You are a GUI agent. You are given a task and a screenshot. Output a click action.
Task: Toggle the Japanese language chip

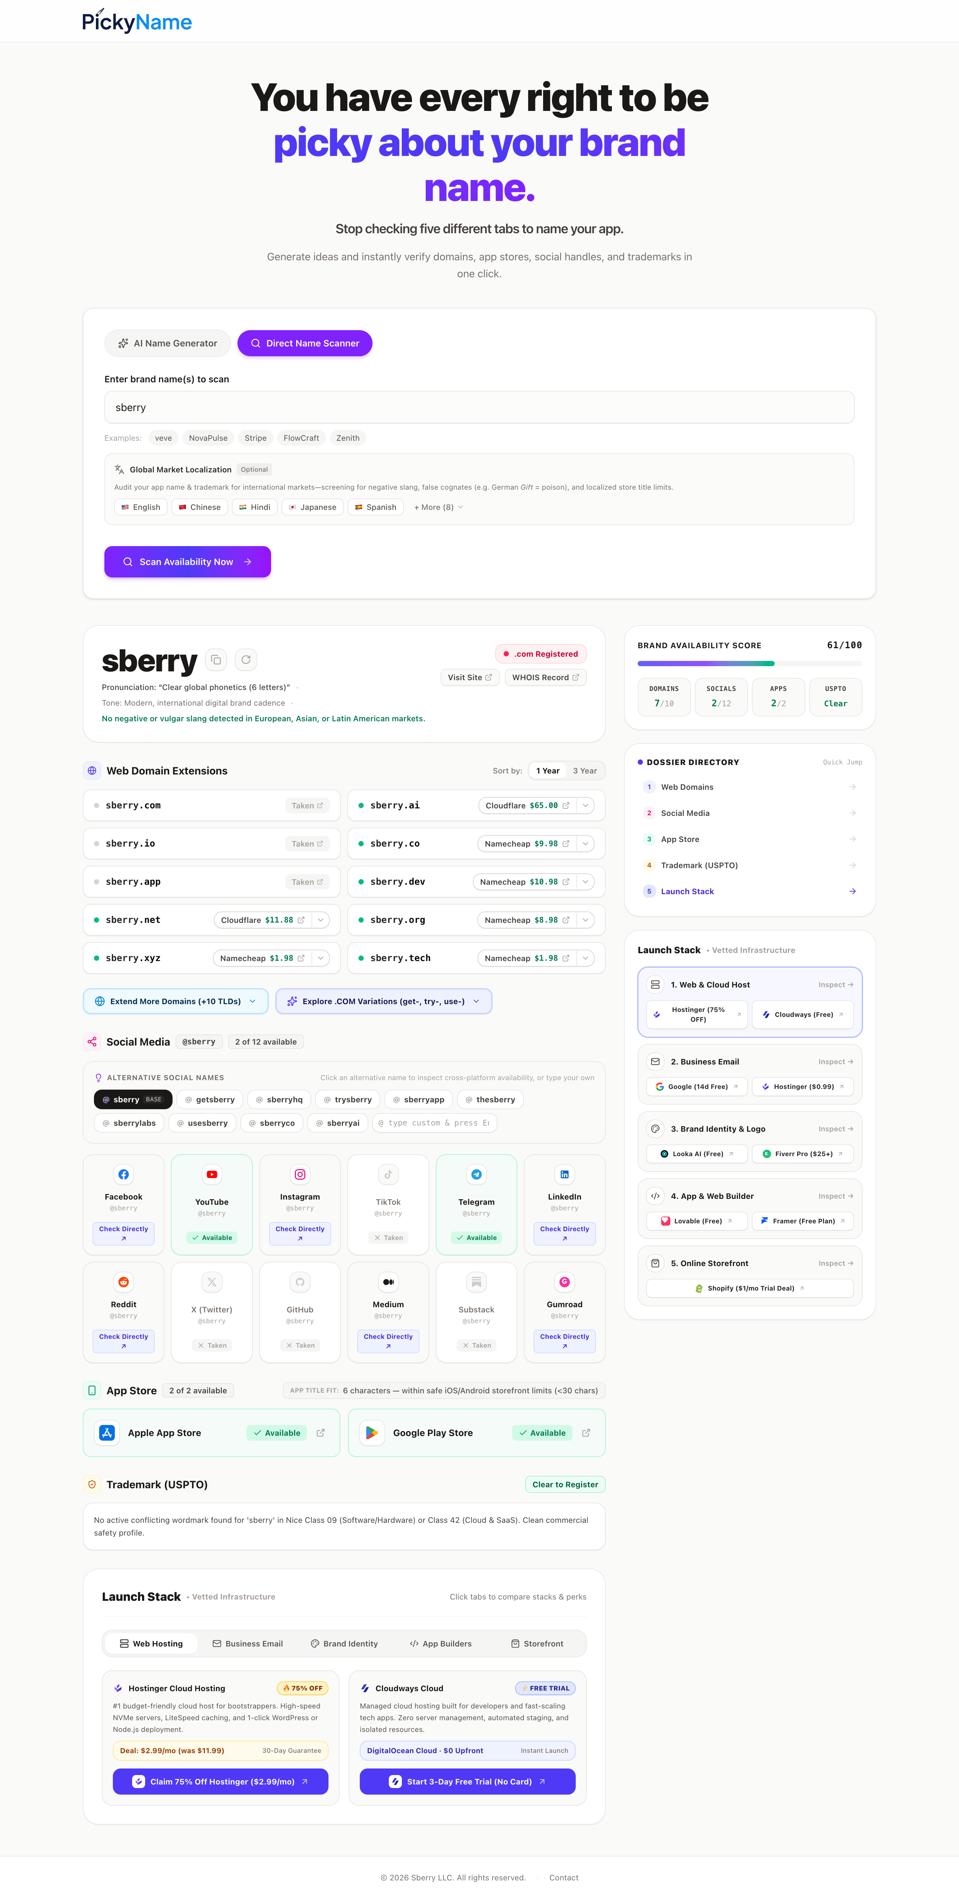(x=312, y=507)
